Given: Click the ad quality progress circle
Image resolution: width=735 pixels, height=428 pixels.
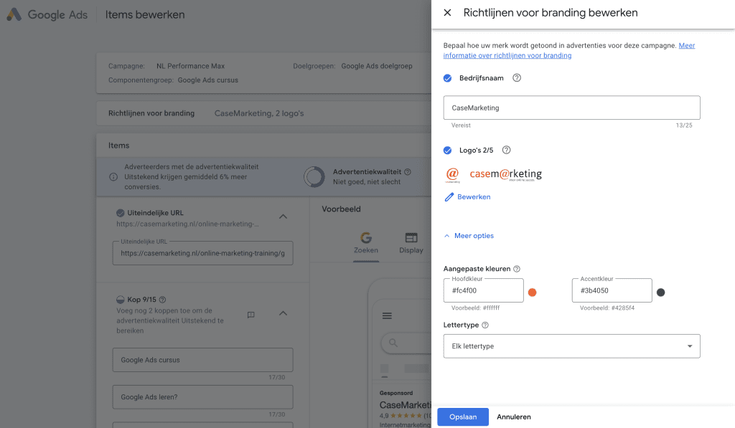Looking at the screenshot, I should 314,177.
